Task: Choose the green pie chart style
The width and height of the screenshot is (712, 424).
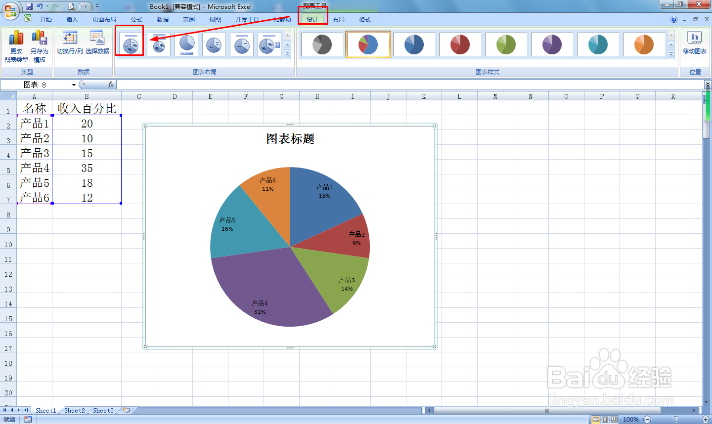Action: pos(506,44)
